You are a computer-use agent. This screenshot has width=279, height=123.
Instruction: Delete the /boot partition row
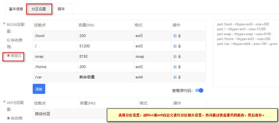179,36
